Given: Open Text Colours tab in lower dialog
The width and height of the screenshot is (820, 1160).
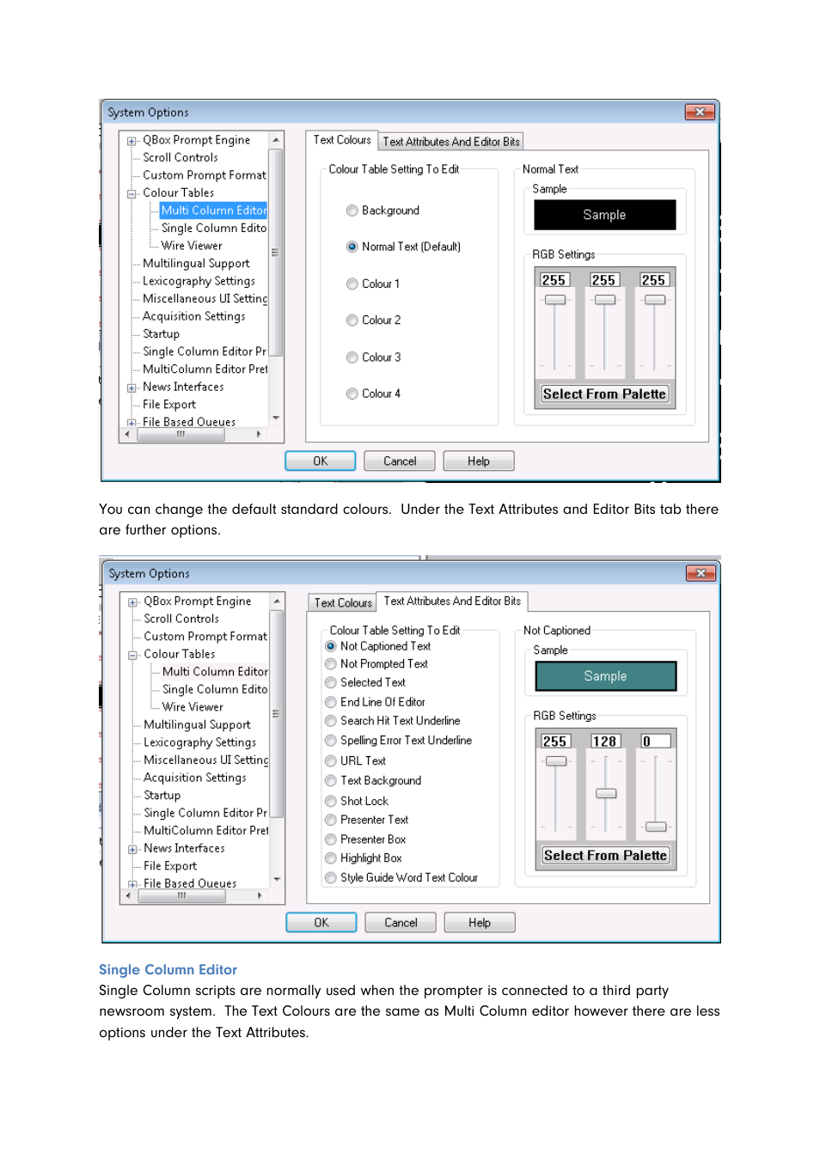Looking at the screenshot, I should coord(343,603).
